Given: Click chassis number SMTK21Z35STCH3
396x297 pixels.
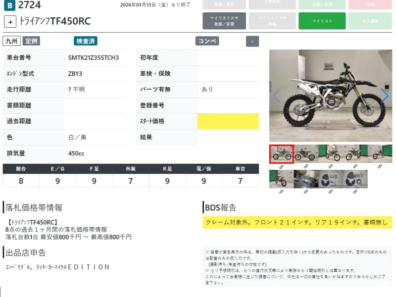Looking at the screenshot, I should click(x=94, y=57).
